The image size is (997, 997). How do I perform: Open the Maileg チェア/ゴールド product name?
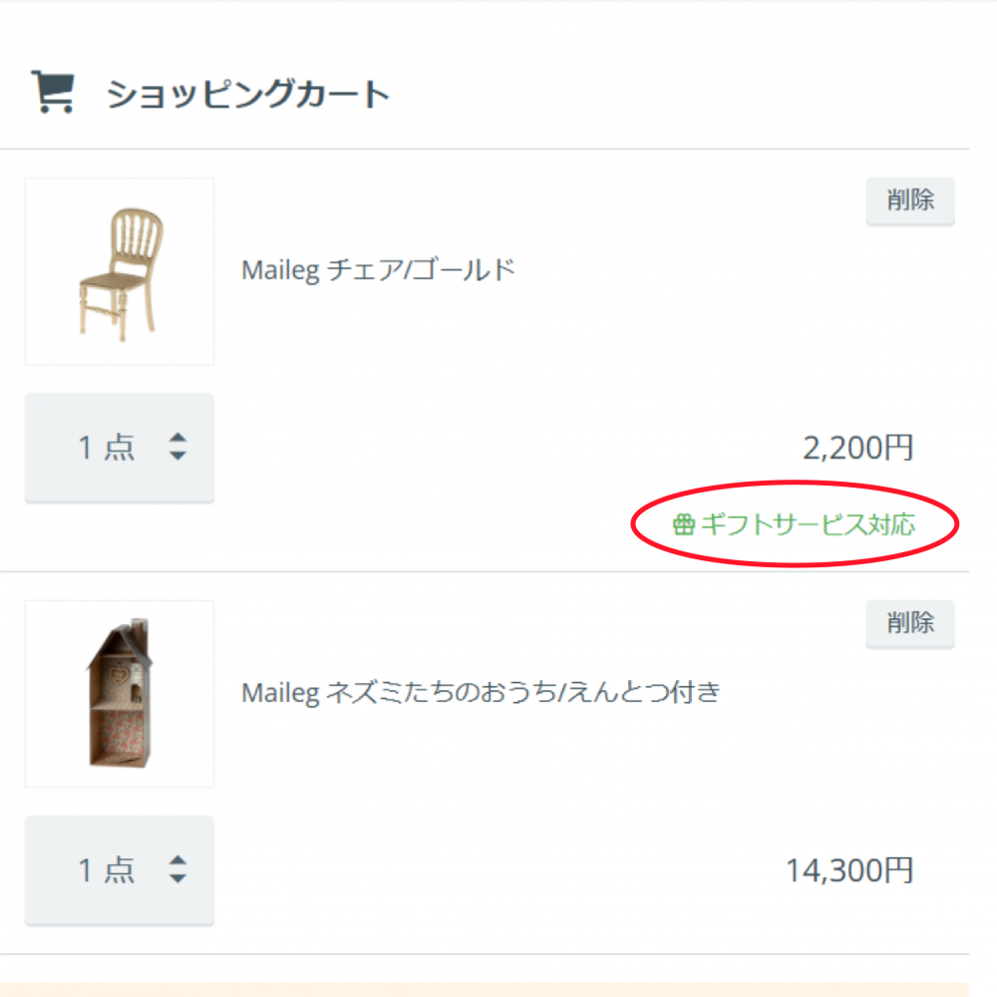(379, 270)
